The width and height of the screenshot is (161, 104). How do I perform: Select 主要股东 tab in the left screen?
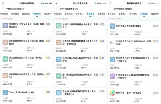(x=37, y=14)
